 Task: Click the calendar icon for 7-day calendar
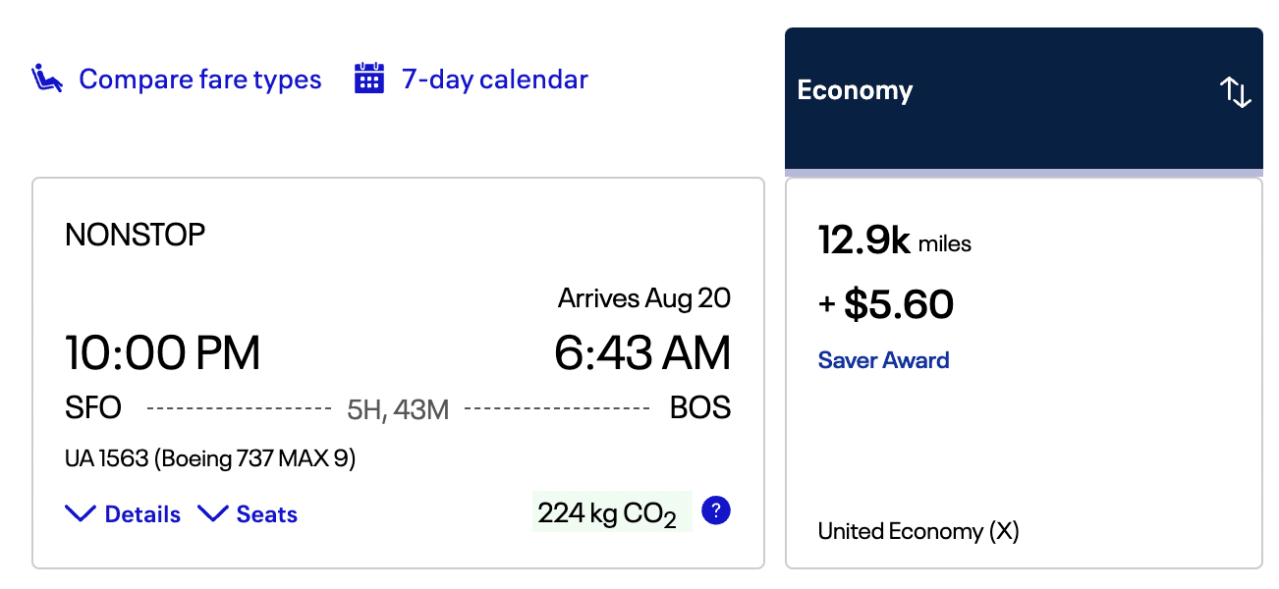point(368,79)
